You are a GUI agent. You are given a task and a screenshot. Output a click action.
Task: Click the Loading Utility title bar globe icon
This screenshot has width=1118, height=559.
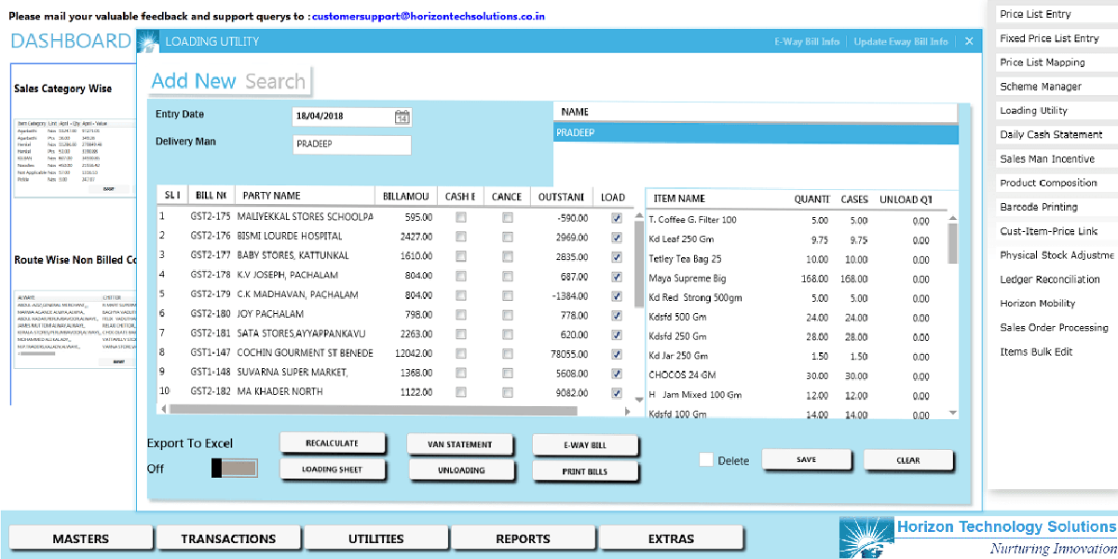coord(146,41)
